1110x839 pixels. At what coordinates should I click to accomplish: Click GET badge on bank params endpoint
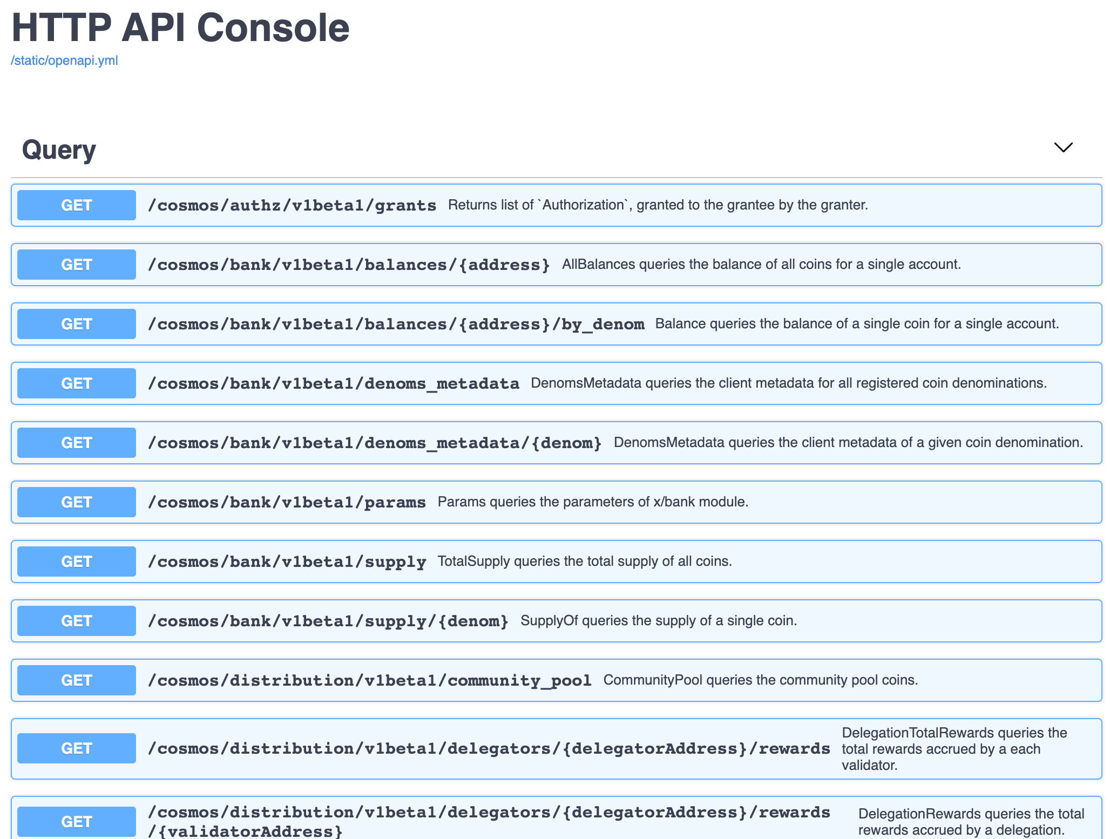(76, 502)
